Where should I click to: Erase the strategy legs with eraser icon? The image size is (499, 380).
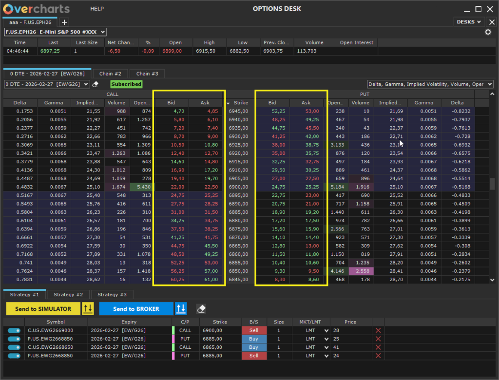pyautogui.click(x=201, y=309)
